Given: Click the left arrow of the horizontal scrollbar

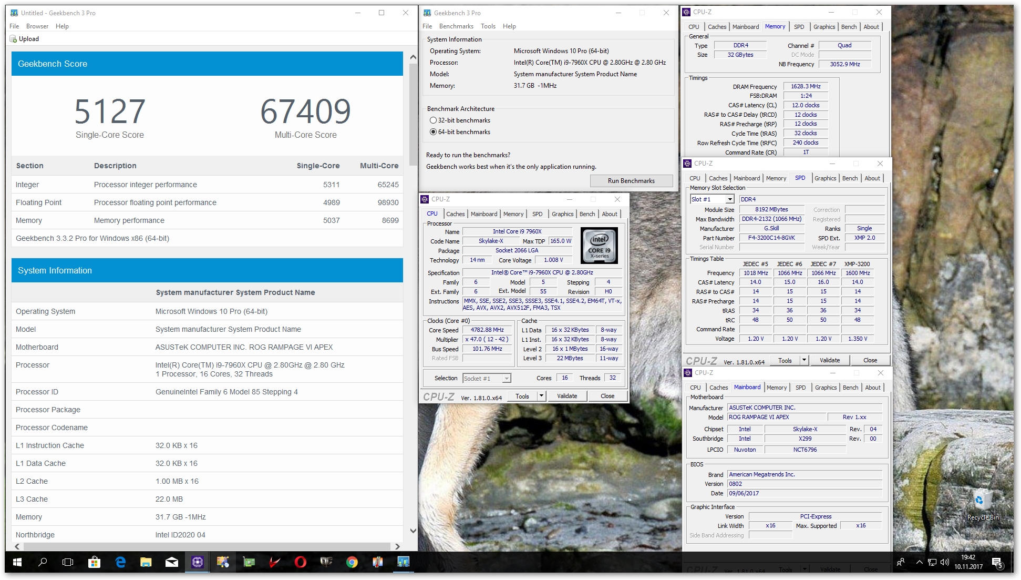Looking at the screenshot, I should click(17, 546).
